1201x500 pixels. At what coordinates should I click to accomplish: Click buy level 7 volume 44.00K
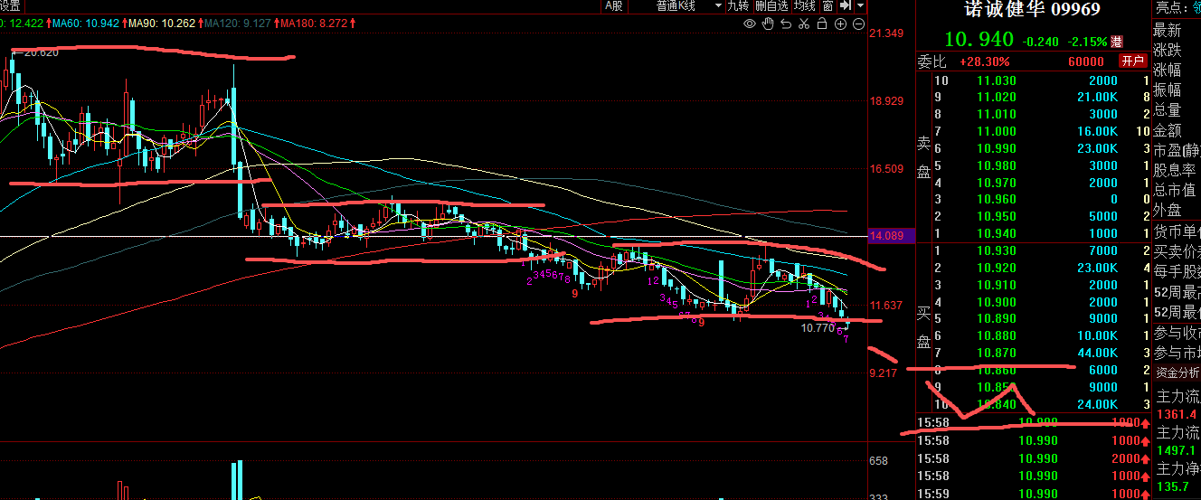[x=1097, y=353]
